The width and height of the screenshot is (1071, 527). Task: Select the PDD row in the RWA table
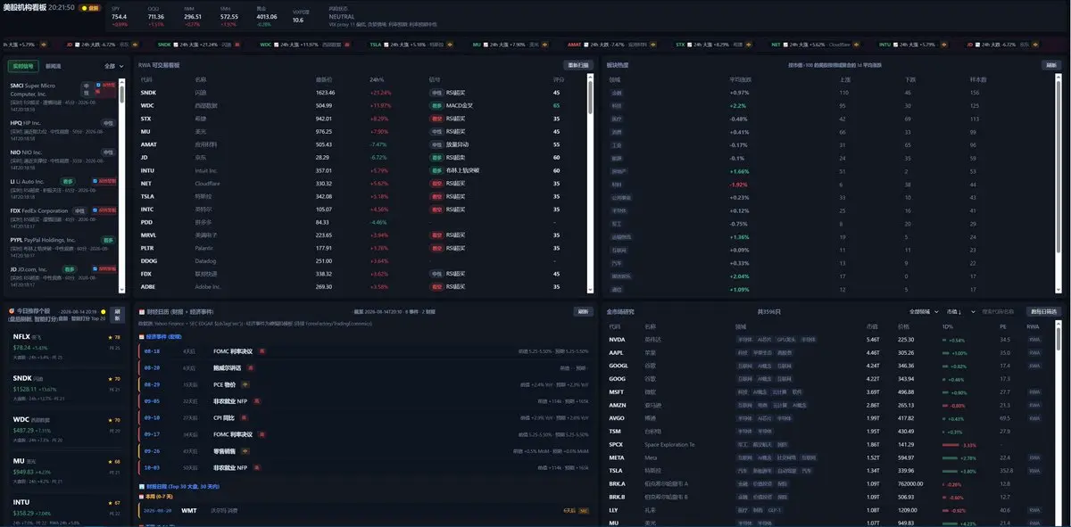[x=359, y=222]
